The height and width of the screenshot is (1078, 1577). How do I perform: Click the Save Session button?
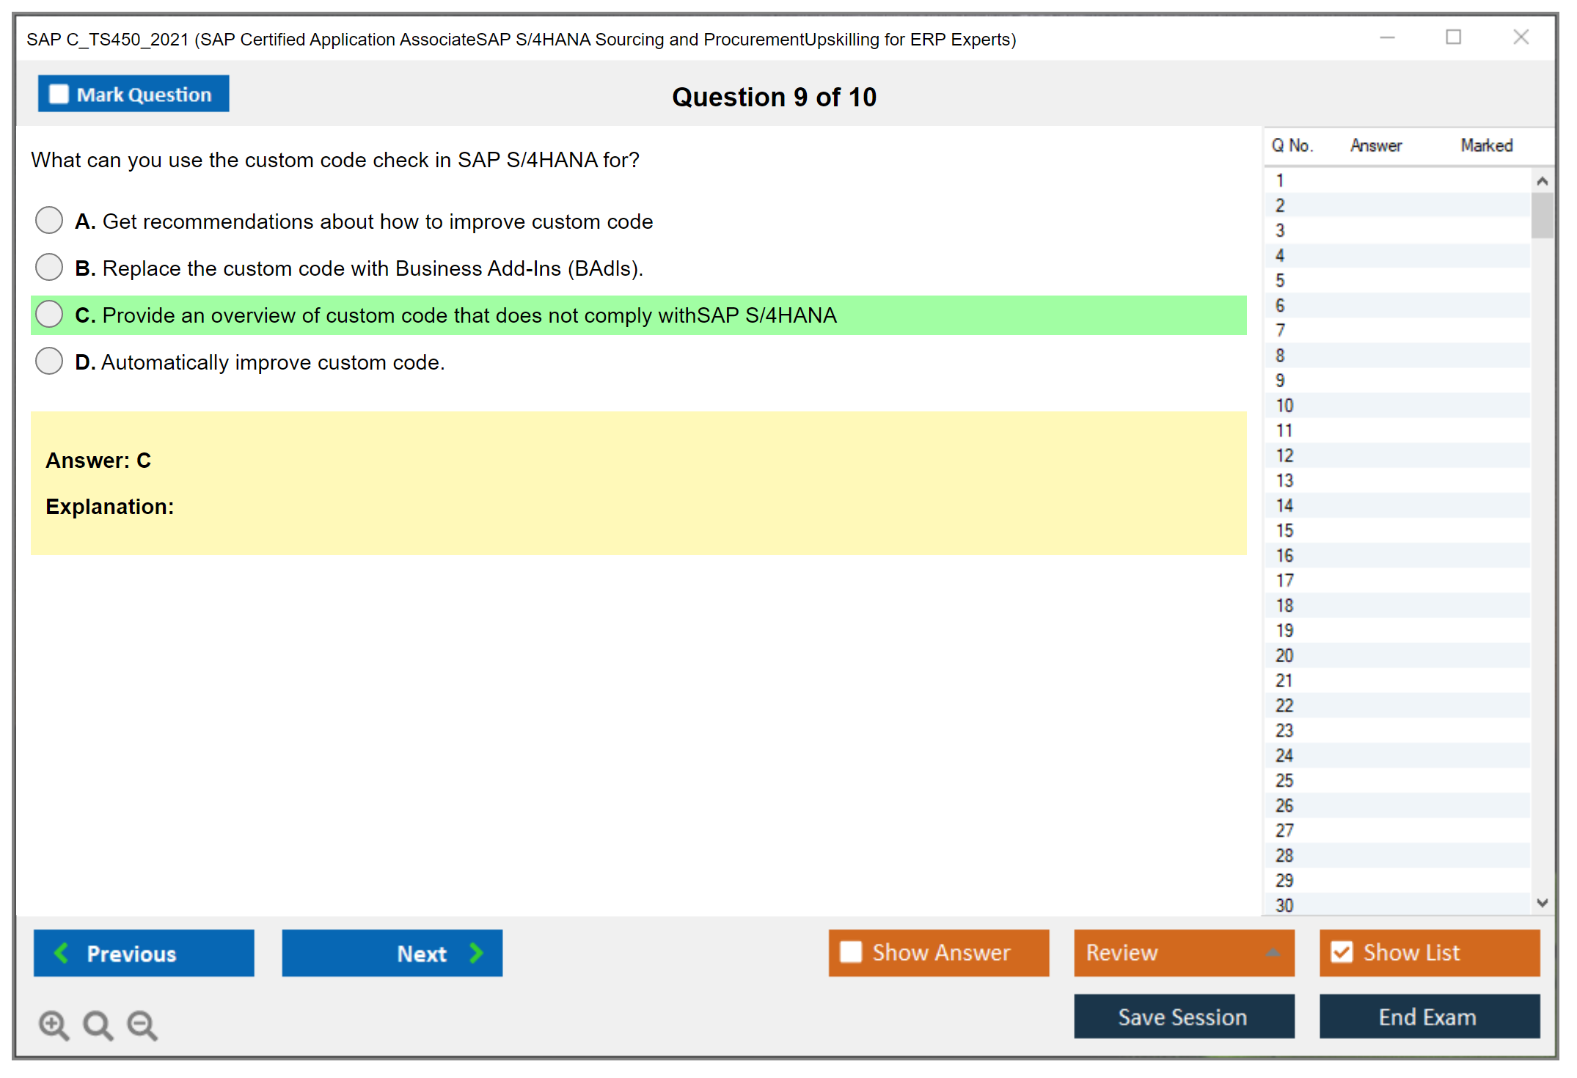[x=1183, y=1016]
